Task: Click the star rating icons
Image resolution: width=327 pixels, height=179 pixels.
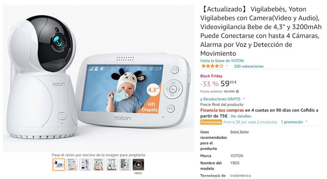Action: coord(212,66)
